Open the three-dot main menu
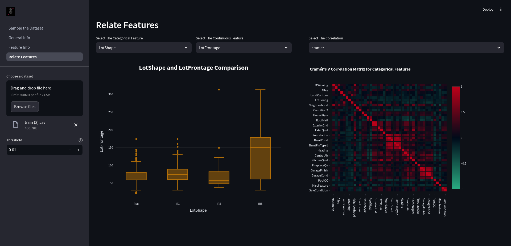 coord(501,9)
